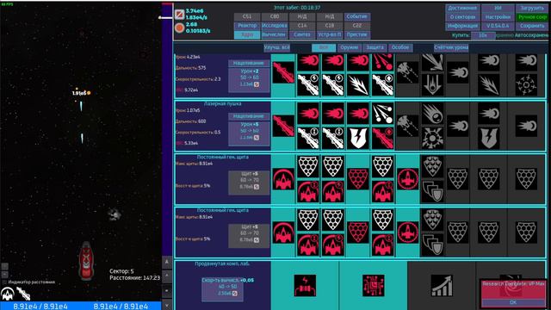
Task: Buy the Скорость вычисл. +0,05 upgrade
Action: click(222, 289)
